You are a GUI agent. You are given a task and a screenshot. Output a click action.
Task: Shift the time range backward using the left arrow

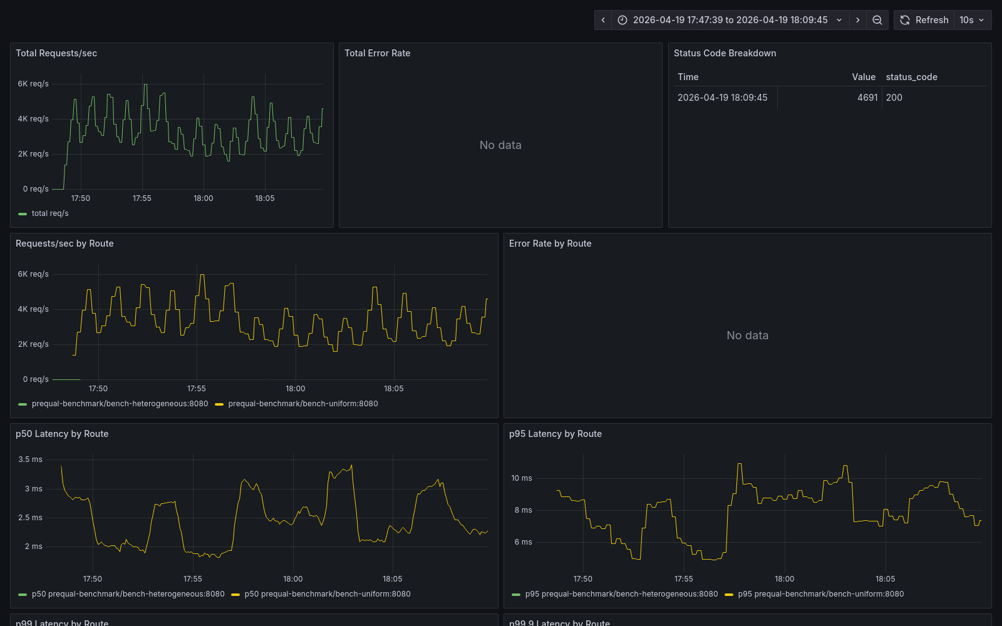(602, 19)
